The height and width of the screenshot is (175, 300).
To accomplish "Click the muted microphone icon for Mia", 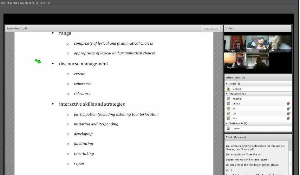I will tap(288, 118).
